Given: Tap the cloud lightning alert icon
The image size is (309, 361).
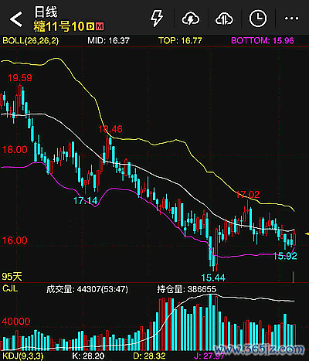Looking at the screenshot, I should point(191,19).
